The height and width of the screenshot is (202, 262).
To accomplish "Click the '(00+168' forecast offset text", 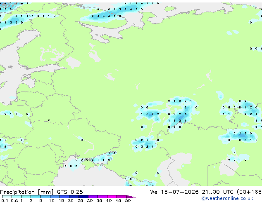I will [x=249, y=192].
